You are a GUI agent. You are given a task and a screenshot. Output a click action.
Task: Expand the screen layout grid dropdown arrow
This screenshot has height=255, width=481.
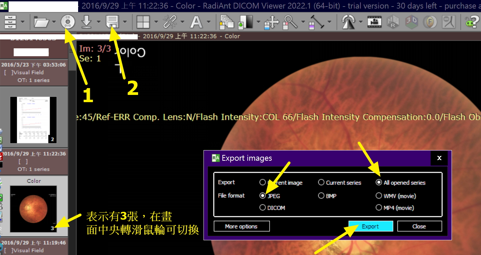(x=156, y=22)
